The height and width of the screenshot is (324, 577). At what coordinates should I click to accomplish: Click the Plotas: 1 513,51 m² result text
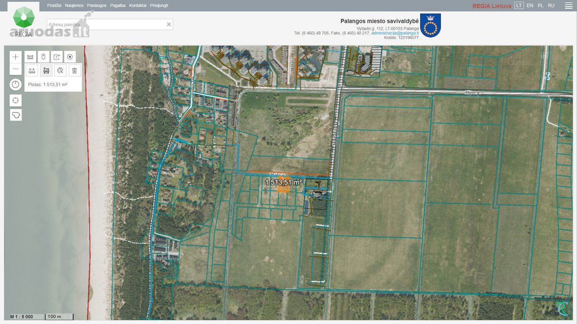(x=48, y=84)
